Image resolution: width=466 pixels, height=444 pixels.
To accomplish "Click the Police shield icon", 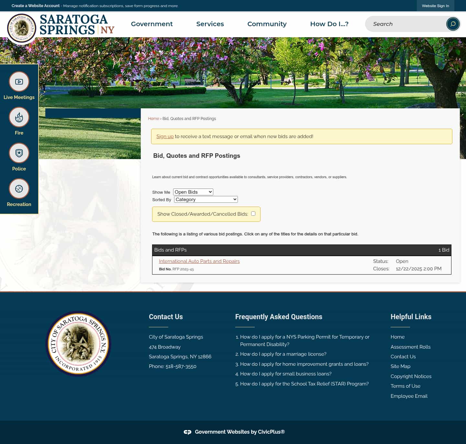I will point(19,153).
